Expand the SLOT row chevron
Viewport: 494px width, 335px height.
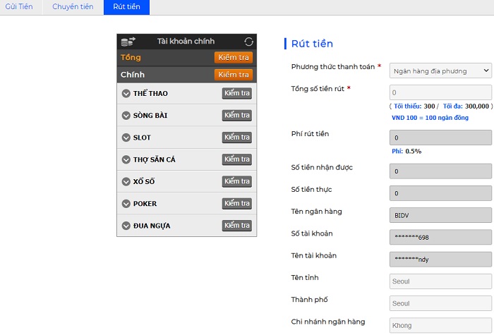126,138
